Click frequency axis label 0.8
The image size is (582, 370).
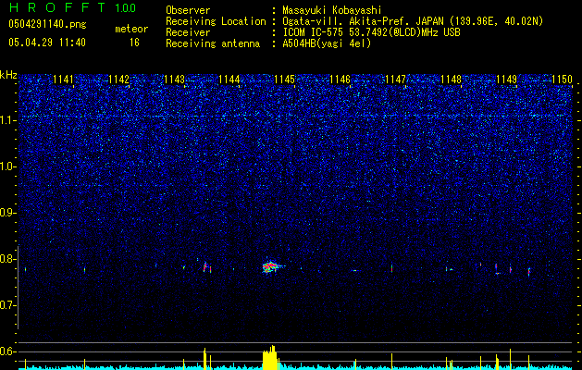8,259
